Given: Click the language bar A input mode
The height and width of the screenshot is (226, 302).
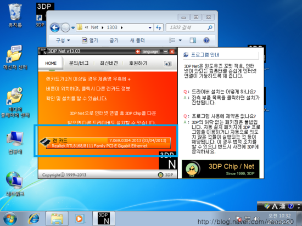Looking at the screenshot, I should pyautogui.click(x=275, y=206).
